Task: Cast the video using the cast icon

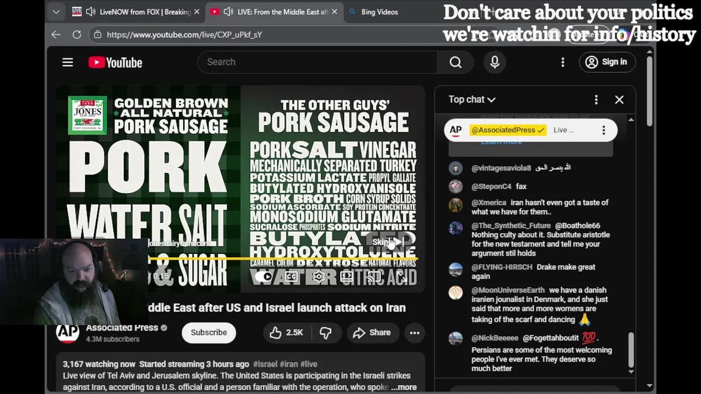Action: pyautogui.click(x=374, y=276)
